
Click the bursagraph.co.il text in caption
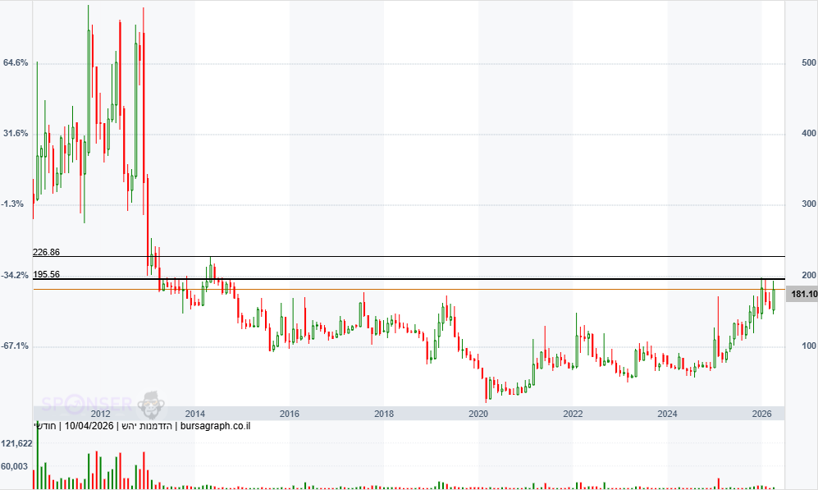coord(215,426)
